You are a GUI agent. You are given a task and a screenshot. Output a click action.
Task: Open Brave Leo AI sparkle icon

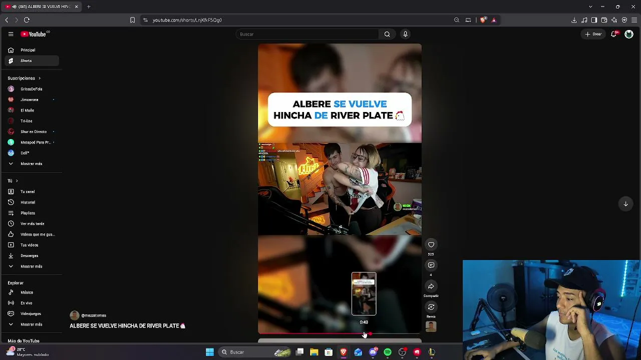coord(614,20)
